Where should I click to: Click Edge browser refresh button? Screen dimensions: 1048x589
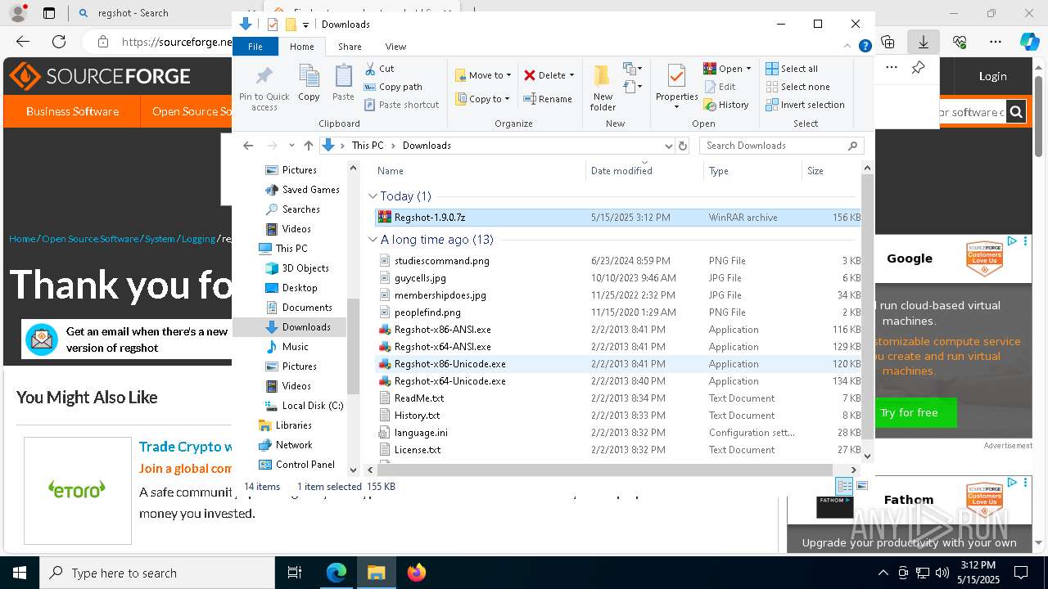(x=59, y=42)
